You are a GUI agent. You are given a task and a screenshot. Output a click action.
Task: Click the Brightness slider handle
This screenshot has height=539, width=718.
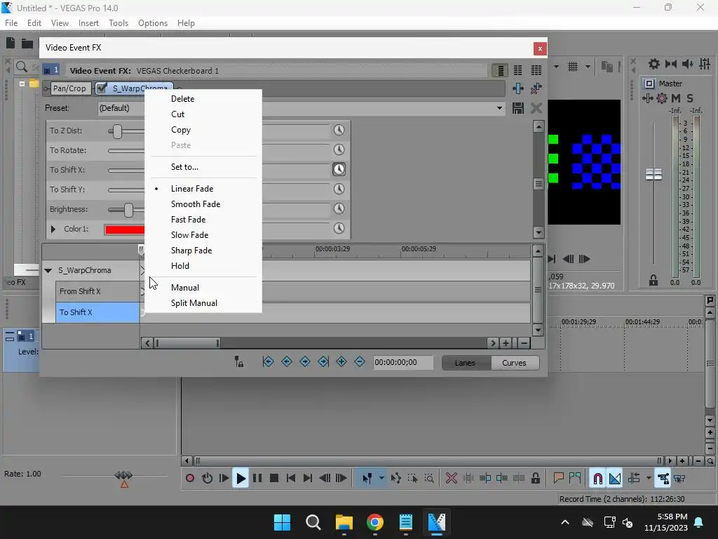click(x=129, y=210)
